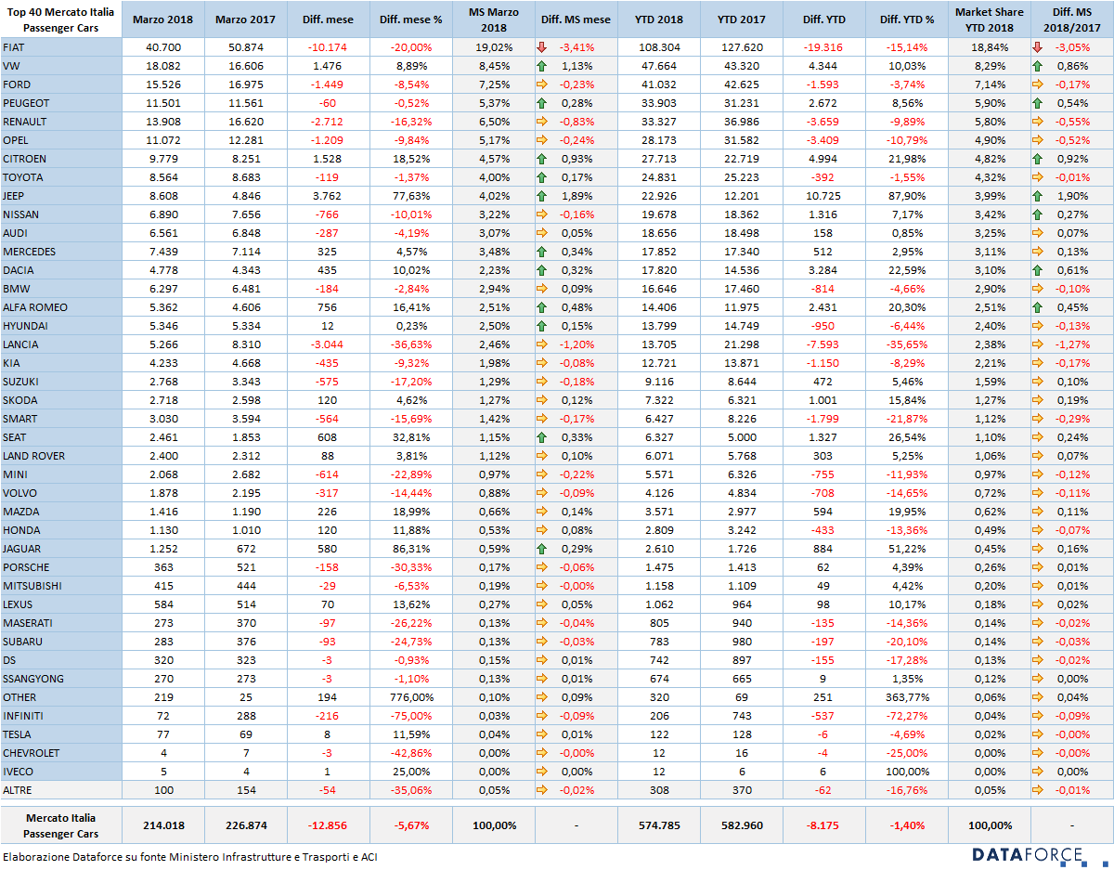The width and height of the screenshot is (1114, 870).
Task: Select the 'Diff. YTD %' column header
Action: 907,19
